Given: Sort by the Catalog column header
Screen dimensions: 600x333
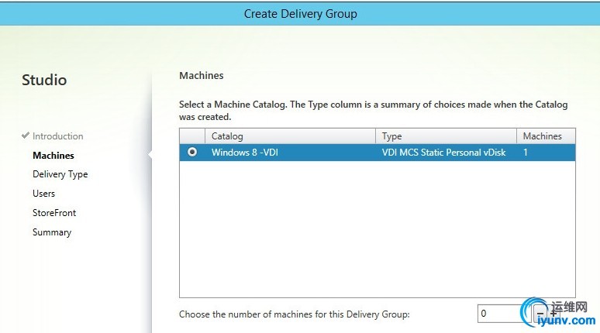Looking at the screenshot, I should coord(290,136).
